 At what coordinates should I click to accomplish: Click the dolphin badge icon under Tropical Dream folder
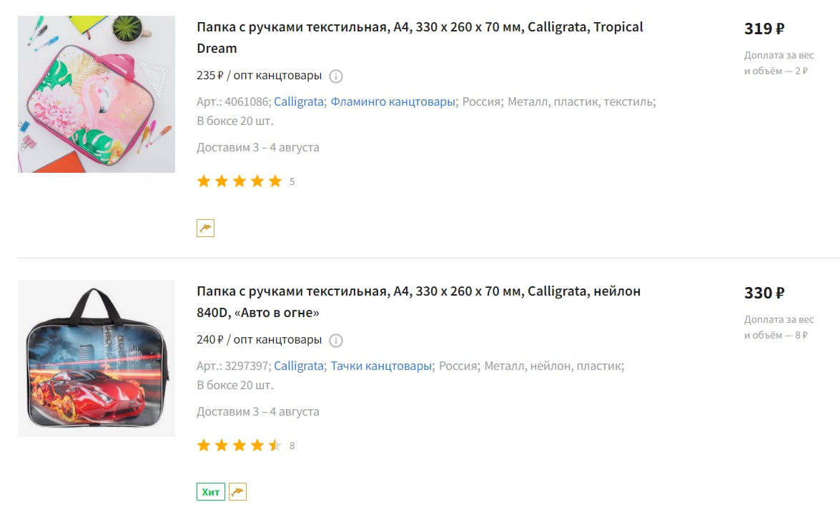[206, 228]
